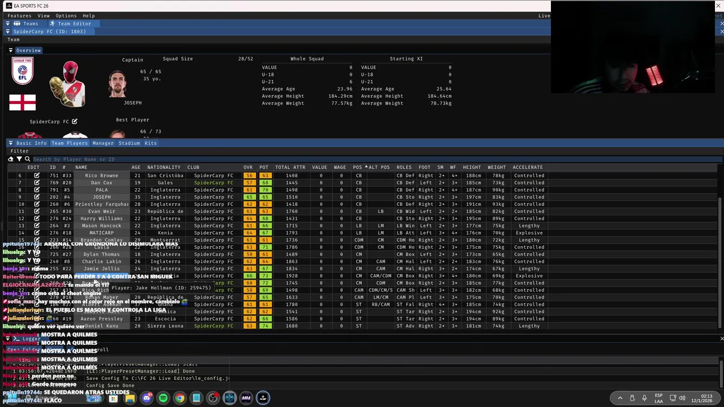Screen dimensions: 724x407
Task: Click the search magnifier icon
Action: (x=27, y=159)
